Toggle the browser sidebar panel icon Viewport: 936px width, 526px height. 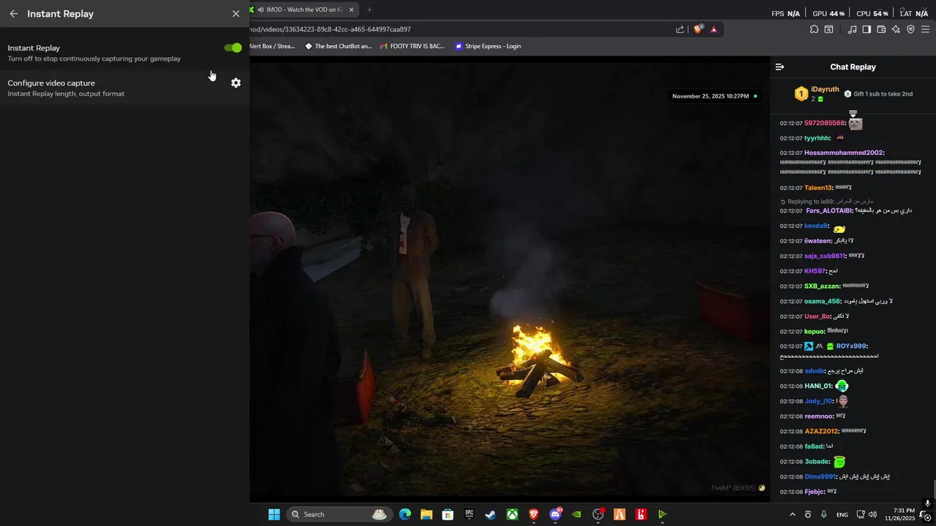point(867,29)
